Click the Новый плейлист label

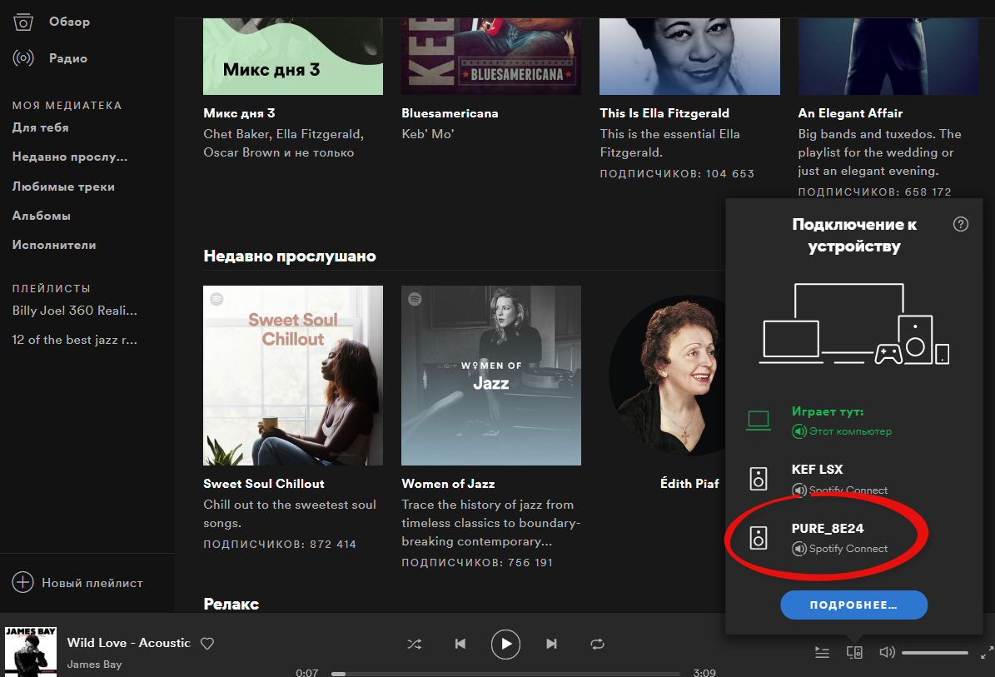coord(92,582)
